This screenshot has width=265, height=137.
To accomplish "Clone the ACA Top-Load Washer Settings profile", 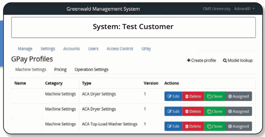I will point(215,126).
